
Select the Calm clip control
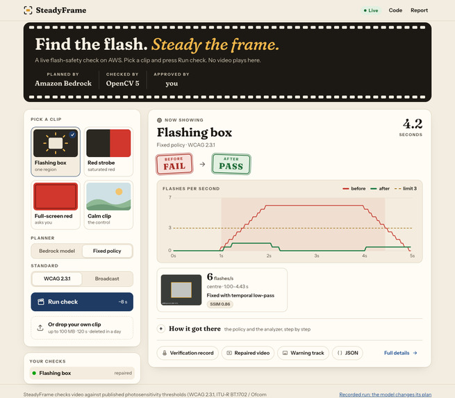coord(108,205)
